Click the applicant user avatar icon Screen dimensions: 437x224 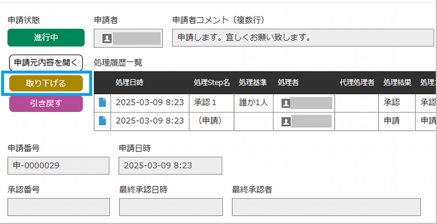[x=107, y=38]
